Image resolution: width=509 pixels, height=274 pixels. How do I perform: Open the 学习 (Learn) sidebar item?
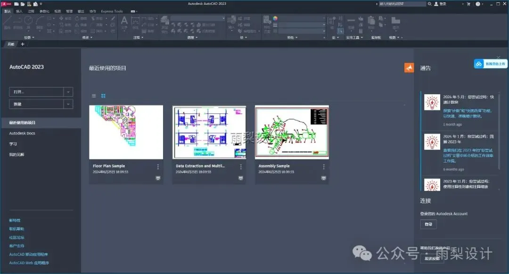[13, 144]
